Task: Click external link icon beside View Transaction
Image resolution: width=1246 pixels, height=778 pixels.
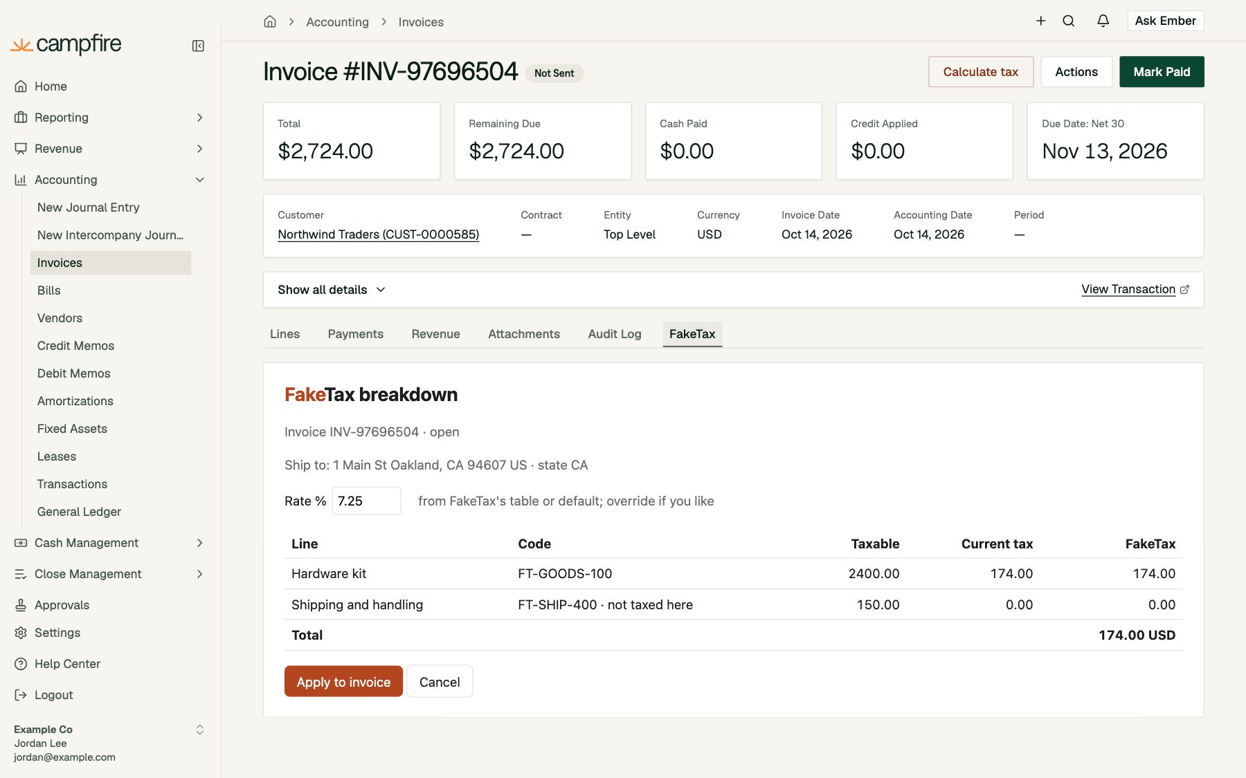Action: pos(1184,290)
